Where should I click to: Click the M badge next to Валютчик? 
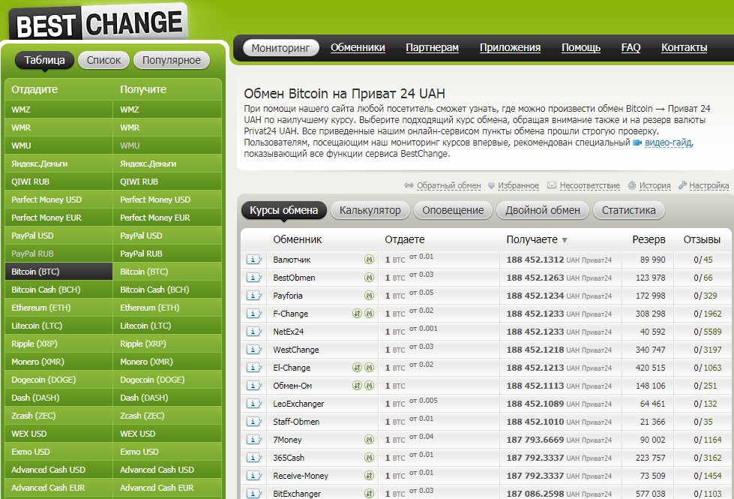(x=370, y=260)
